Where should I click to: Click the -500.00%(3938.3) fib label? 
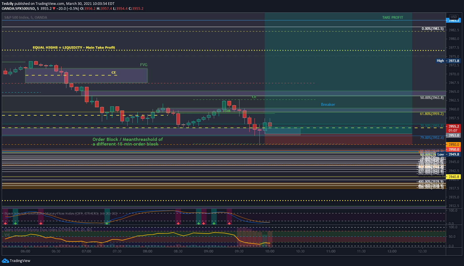point(430,187)
